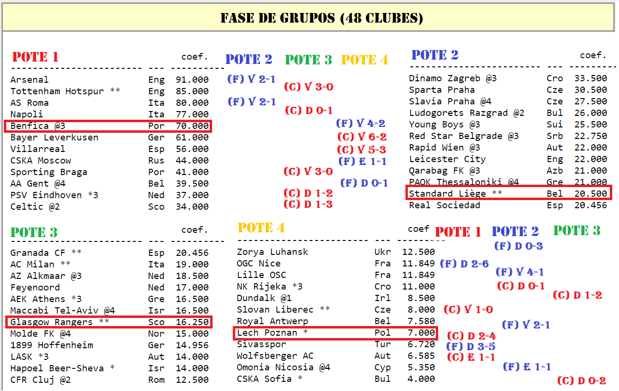Click the "Standard Liège **" team name

455,194
